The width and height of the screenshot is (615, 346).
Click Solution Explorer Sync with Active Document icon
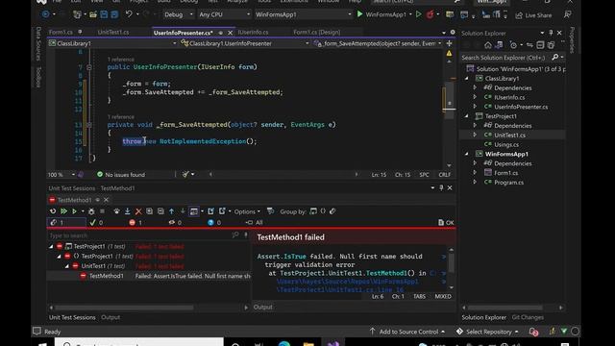529,45
